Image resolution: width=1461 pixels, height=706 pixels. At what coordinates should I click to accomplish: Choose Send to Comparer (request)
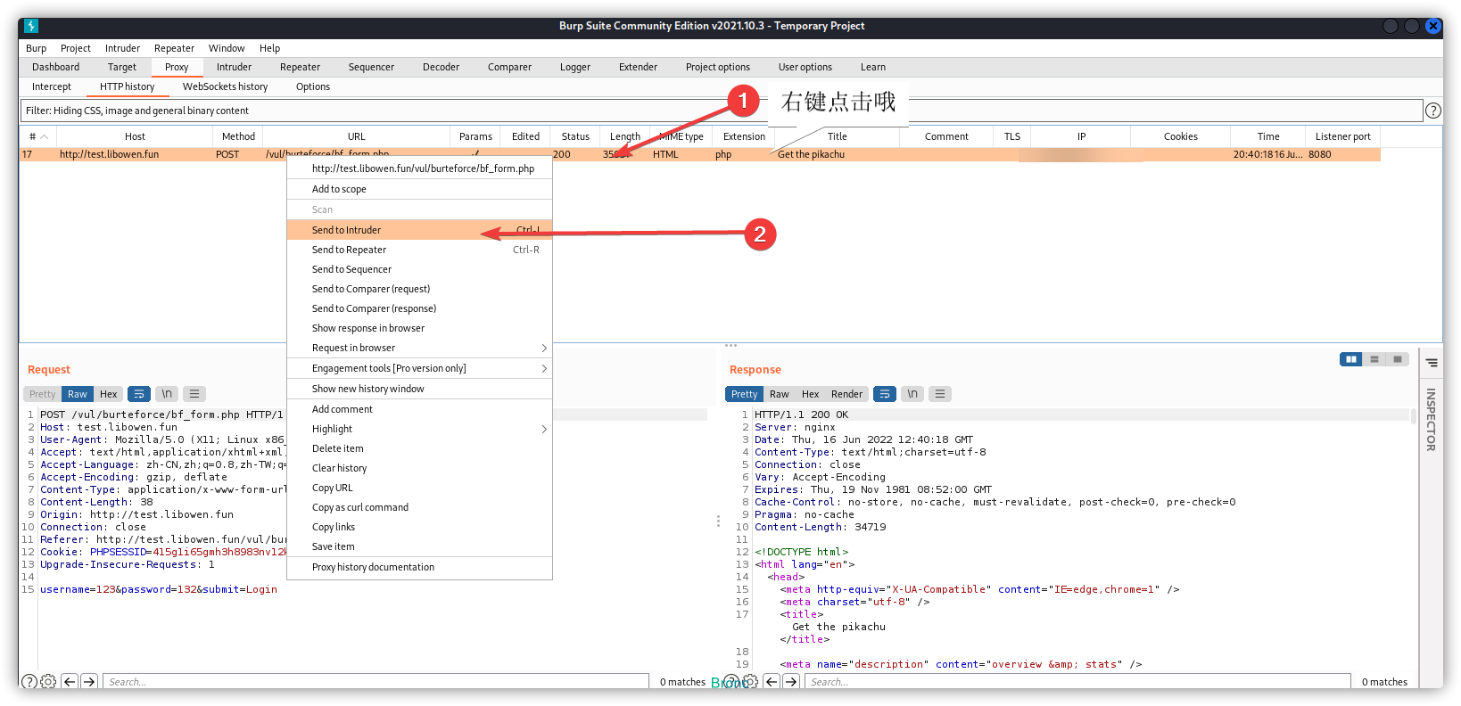point(419,289)
